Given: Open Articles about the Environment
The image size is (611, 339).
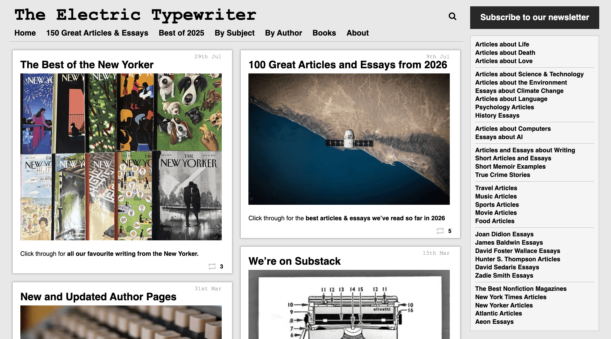Looking at the screenshot, I should pyautogui.click(x=521, y=83).
